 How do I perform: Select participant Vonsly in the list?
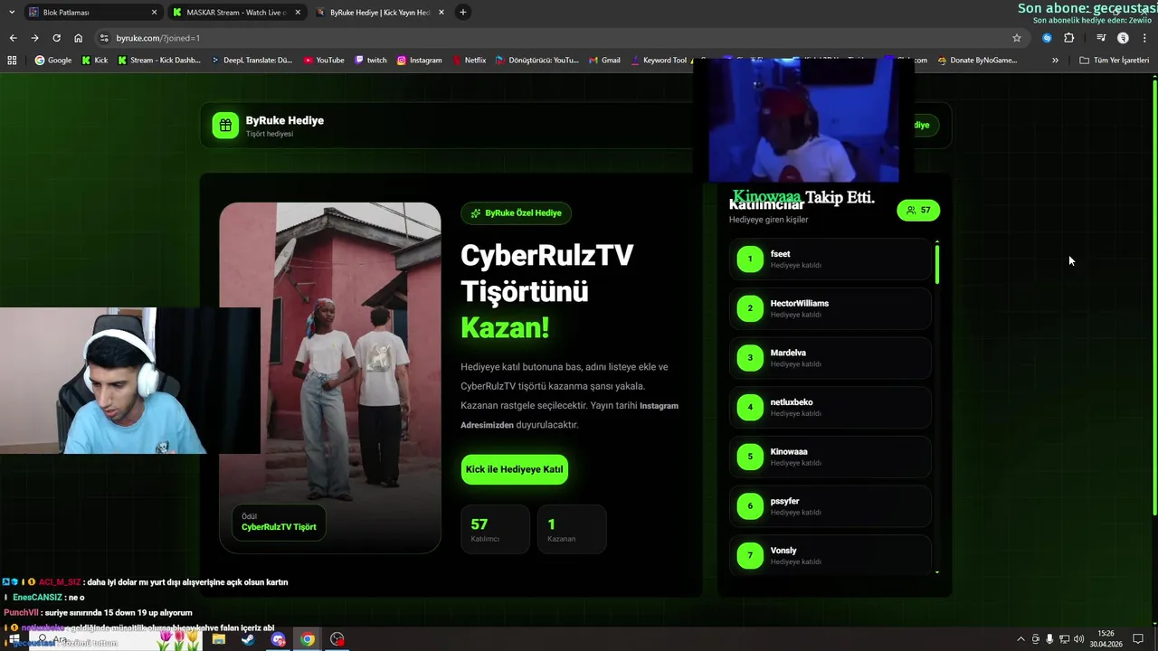(830, 555)
